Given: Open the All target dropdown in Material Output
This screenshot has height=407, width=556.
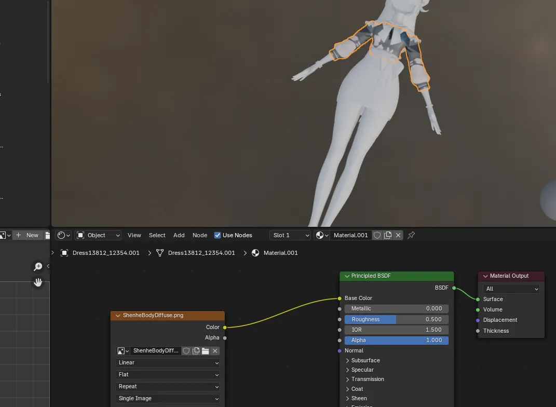Looking at the screenshot, I should point(511,289).
